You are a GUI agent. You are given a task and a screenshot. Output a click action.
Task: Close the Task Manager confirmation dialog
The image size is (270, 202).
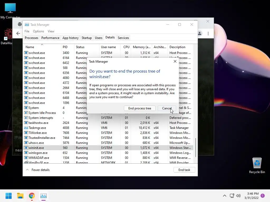click(175, 61)
